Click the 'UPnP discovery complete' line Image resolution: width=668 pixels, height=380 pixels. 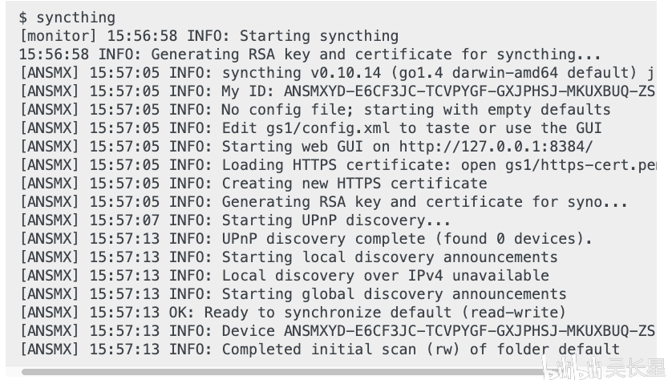306,239
